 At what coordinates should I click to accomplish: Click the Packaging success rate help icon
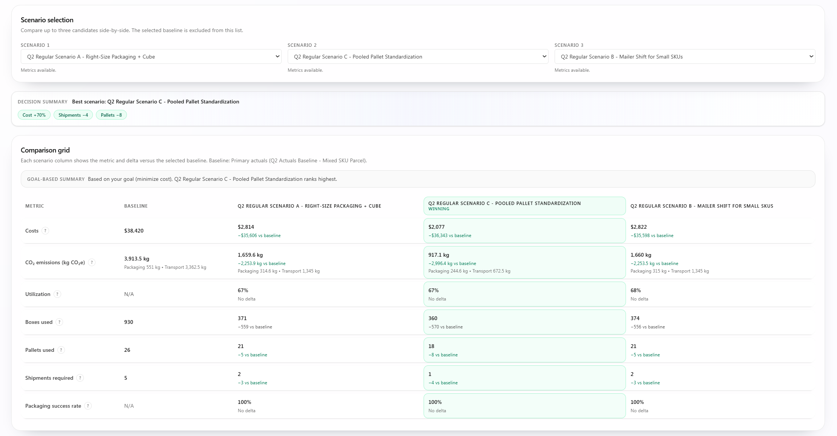(88, 406)
